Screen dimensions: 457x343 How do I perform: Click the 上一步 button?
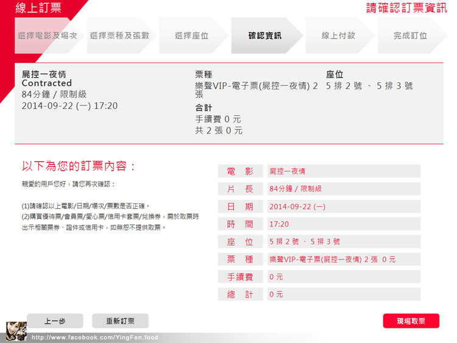pos(55,321)
